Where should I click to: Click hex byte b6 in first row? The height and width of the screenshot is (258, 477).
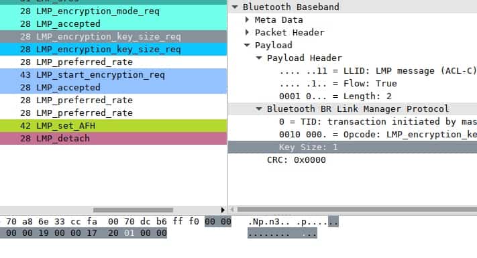[162, 222]
